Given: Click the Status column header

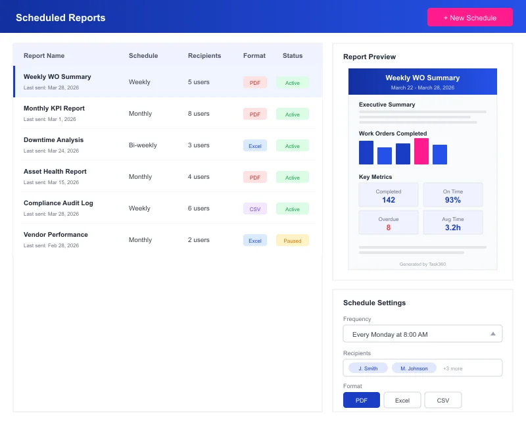Looking at the screenshot, I should [x=293, y=55].
